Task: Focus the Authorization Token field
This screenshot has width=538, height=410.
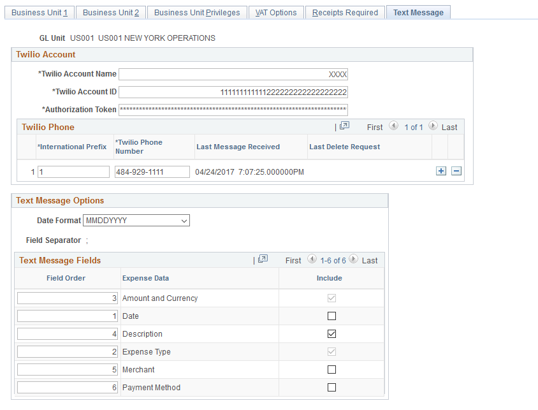Action: [x=233, y=110]
